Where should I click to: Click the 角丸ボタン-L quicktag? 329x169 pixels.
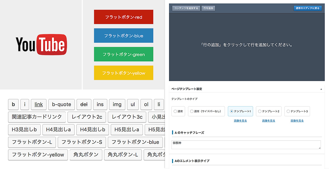pyautogui.click(x=123, y=155)
